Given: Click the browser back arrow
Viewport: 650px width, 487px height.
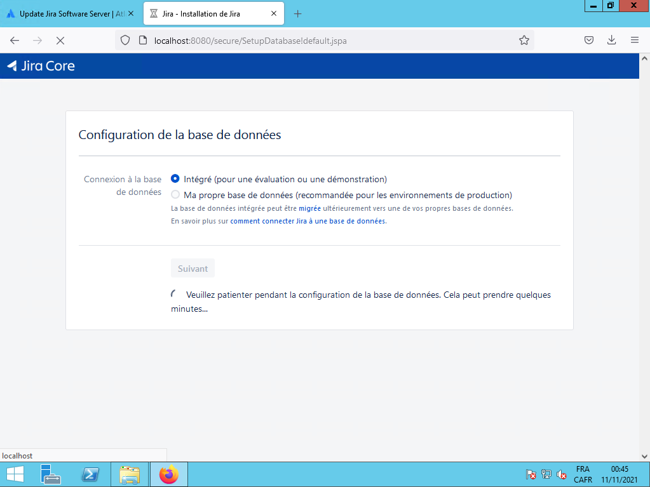Looking at the screenshot, I should pyautogui.click(x=15, y=41).
